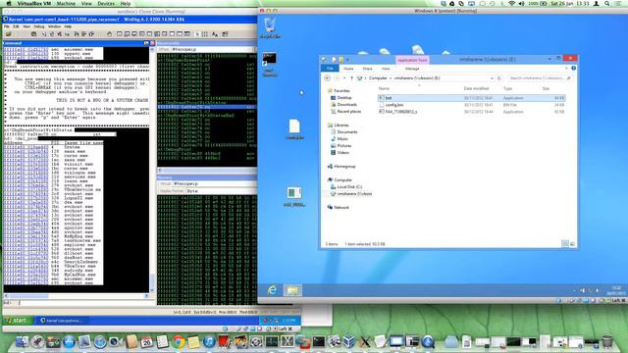The image size is (628, 353).
Task: Select Network in navigation pane
Action: pos(338,207)
